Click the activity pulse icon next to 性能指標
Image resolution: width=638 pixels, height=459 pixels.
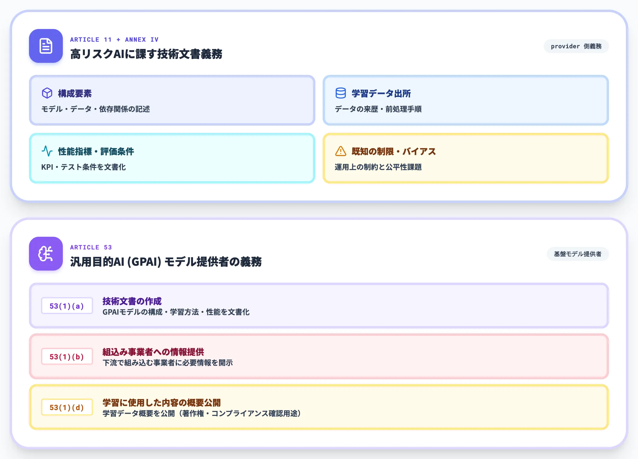click(47, 151)
